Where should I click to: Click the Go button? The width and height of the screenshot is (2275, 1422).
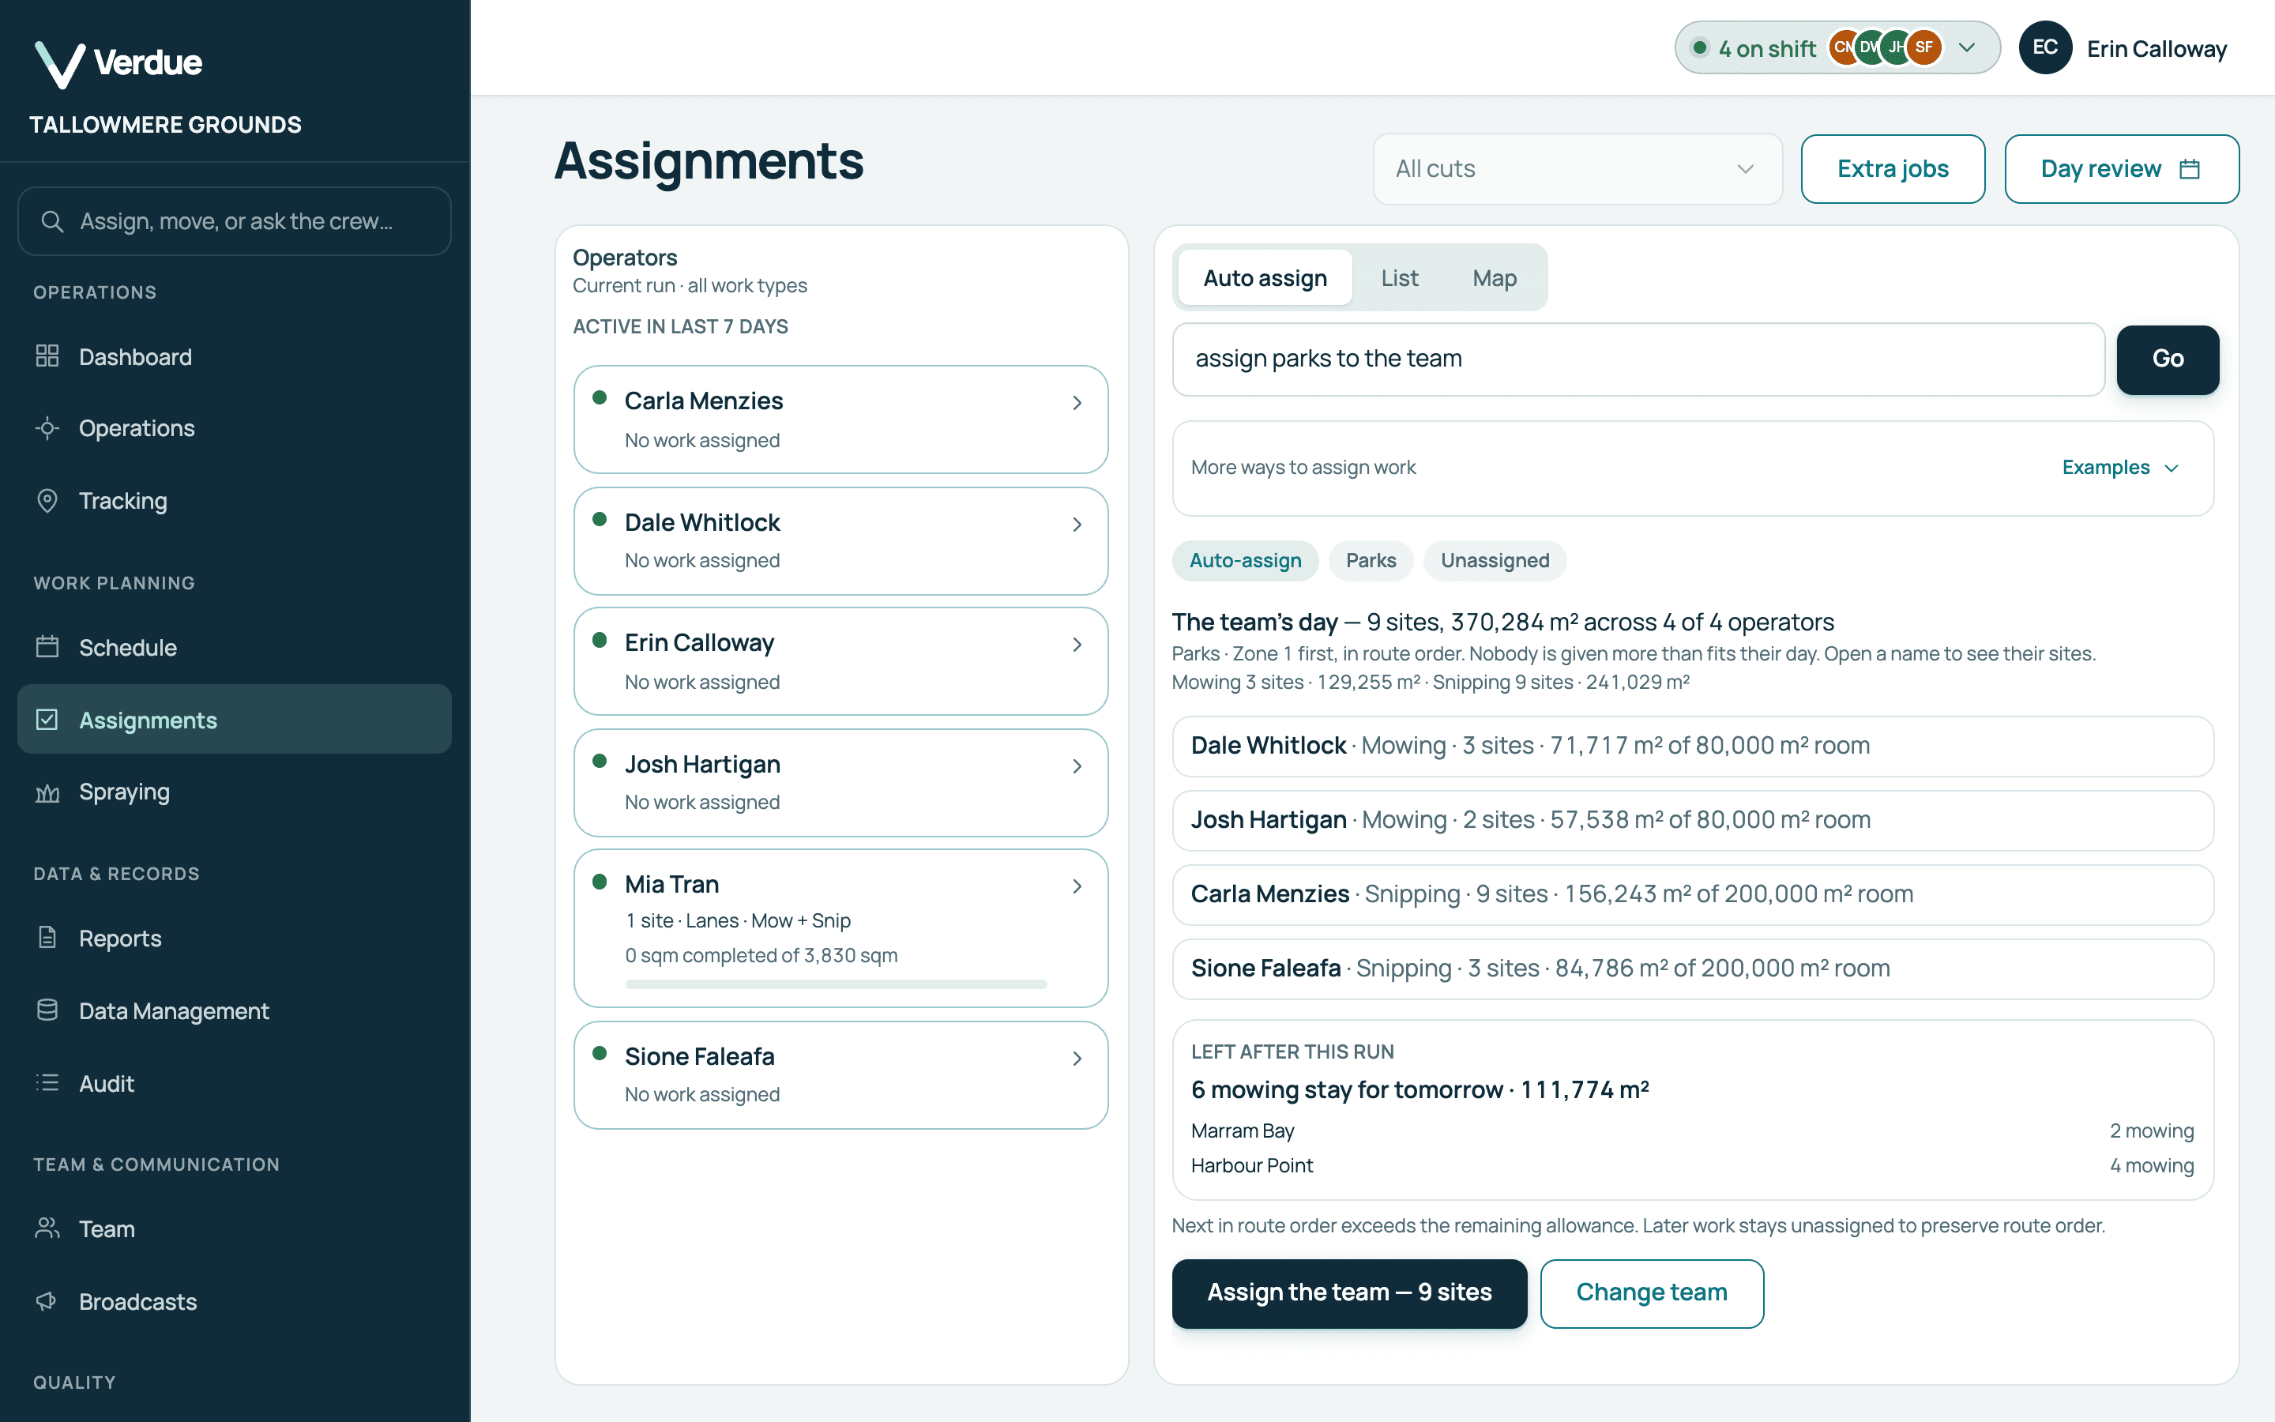[x=2167, y=359]
